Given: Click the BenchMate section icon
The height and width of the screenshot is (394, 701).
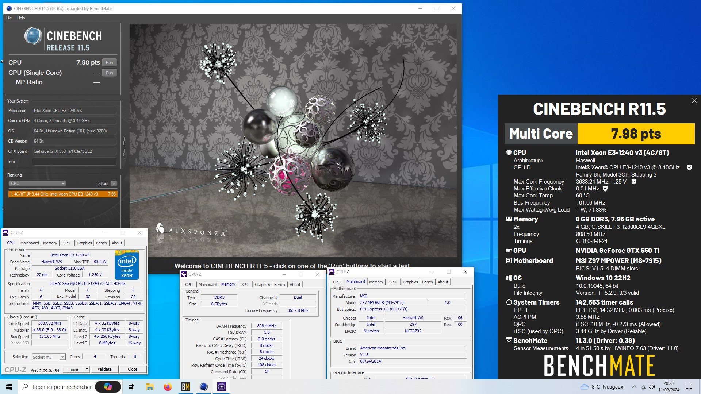Looking at the screenshot, I should [x=509, y=341].
